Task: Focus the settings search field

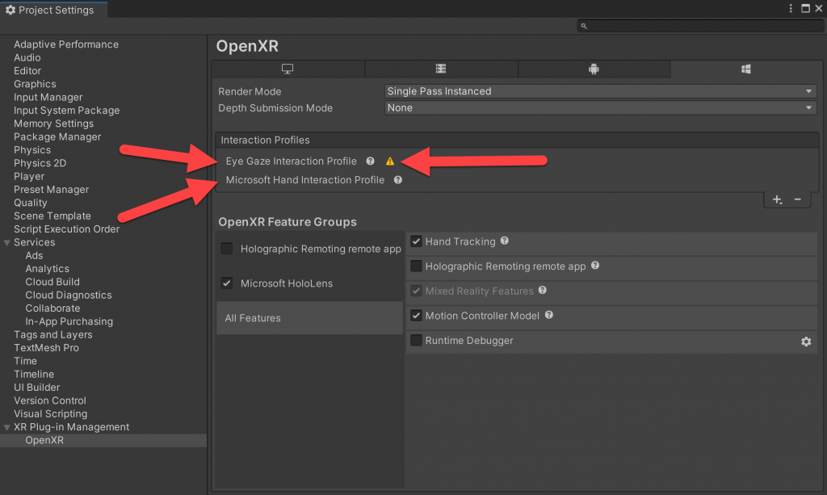Action: coord(700,26)
